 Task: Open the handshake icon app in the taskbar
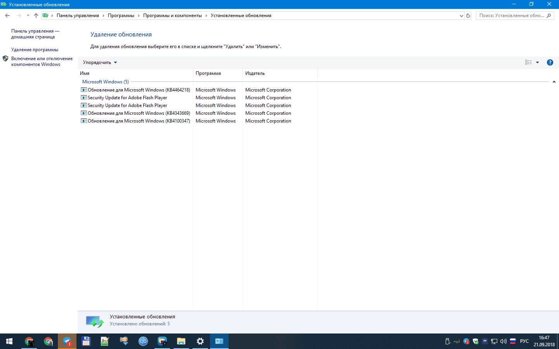point(124,341)
